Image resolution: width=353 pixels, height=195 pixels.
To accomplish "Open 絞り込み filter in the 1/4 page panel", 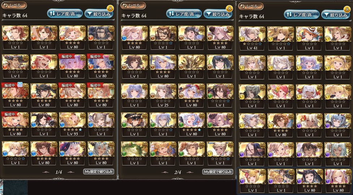I will tap(99, 14).
